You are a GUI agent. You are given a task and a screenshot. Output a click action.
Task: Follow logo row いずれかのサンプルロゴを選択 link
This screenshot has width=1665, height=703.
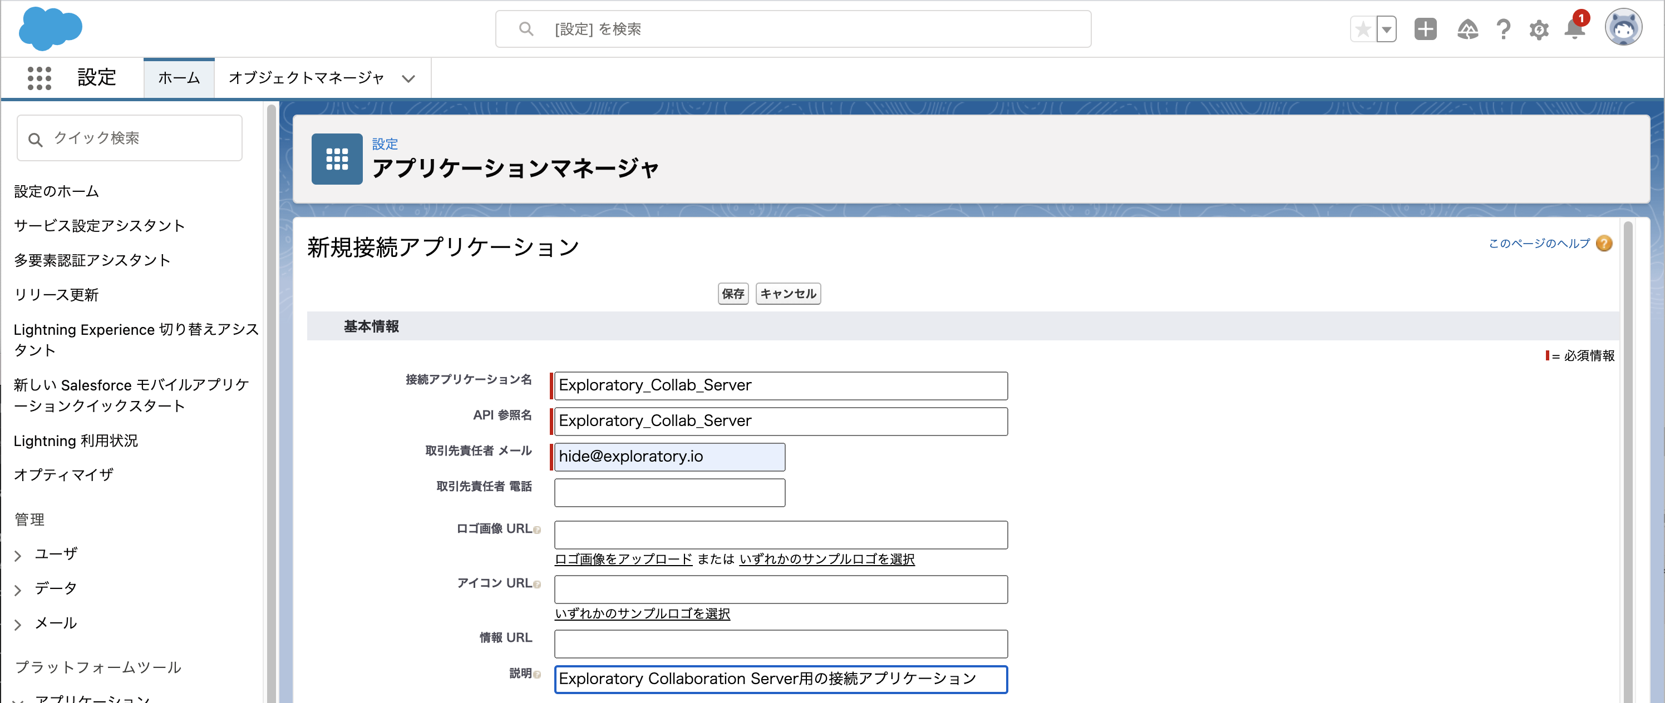(827, 559)
